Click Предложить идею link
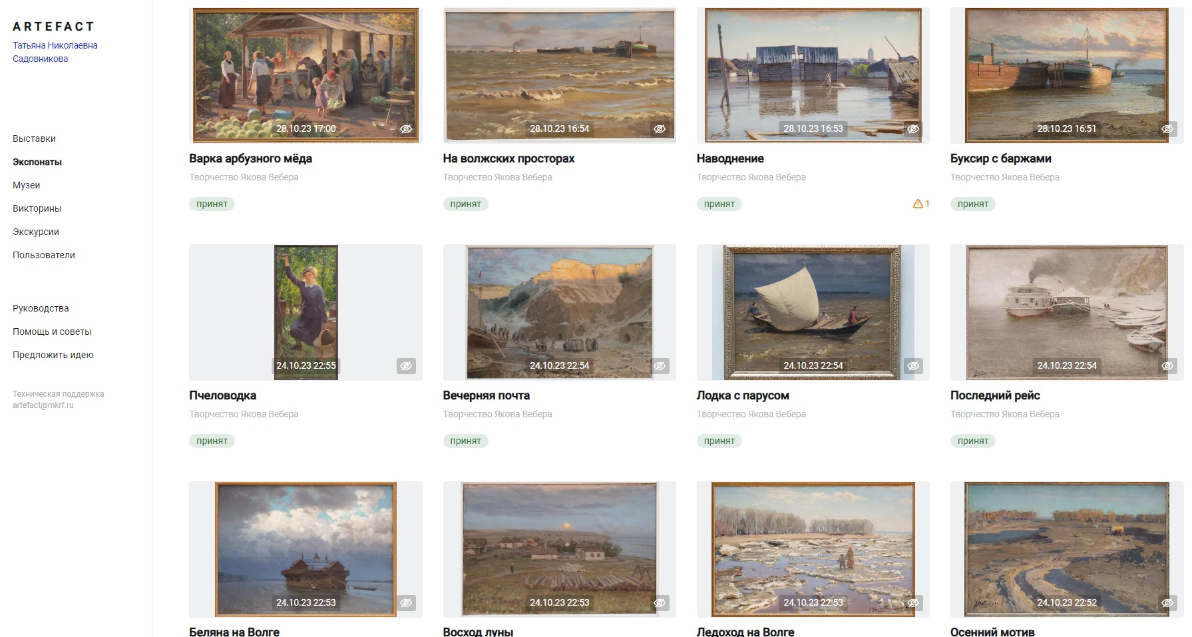 53,355
